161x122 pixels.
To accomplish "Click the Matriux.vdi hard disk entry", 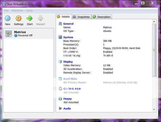I will click(x=120, y=83).
